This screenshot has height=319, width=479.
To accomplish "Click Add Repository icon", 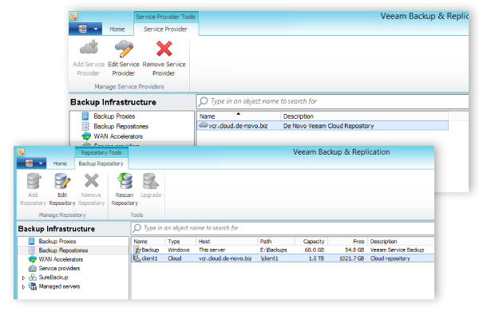I will pyautogui.click(x=34, y=181).
